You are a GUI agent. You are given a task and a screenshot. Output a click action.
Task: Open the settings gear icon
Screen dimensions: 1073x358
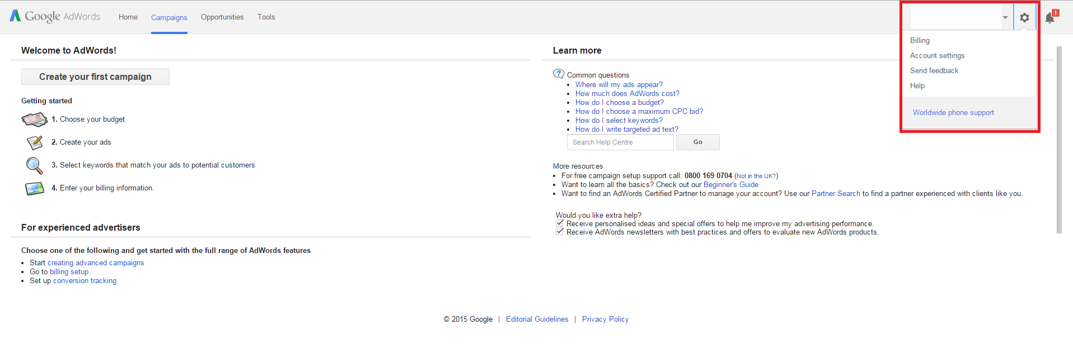[x=1024, y=17]
